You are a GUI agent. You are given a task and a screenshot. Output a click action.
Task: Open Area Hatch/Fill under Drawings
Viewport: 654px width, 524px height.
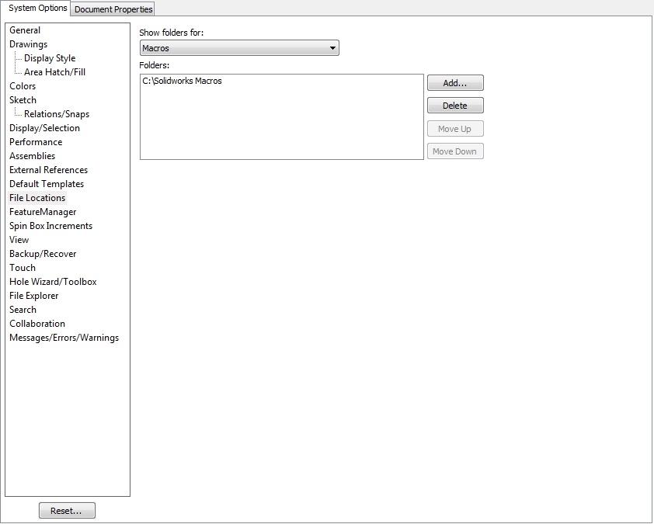(54, 72)
